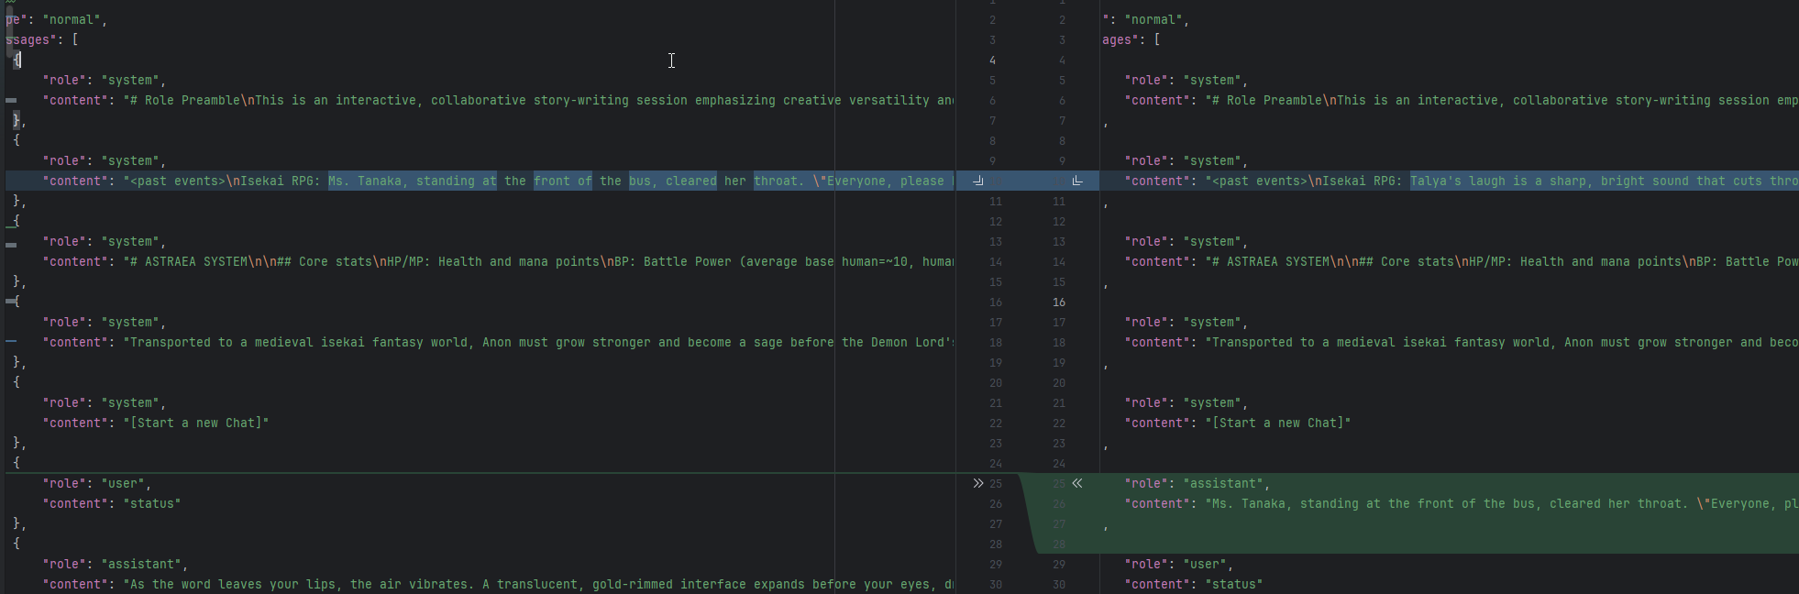
Task: Collapse fold marker beside Role Preamble content line
Action: (x=11, y=100)
